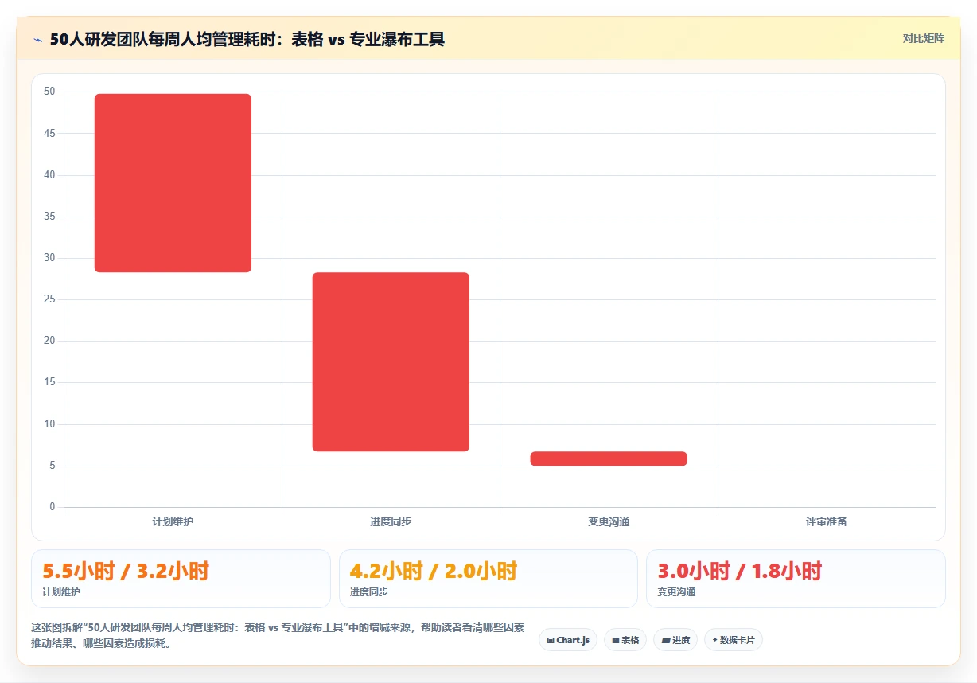Click the 进度 tag chip
This screenshot has height=683, width=977.
tap(675, 640)
